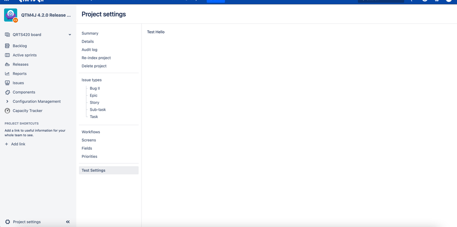This screenshot has width=457, height=227.
Task: Go to Backlog in sidebar
Action: [x=20, y=46]
